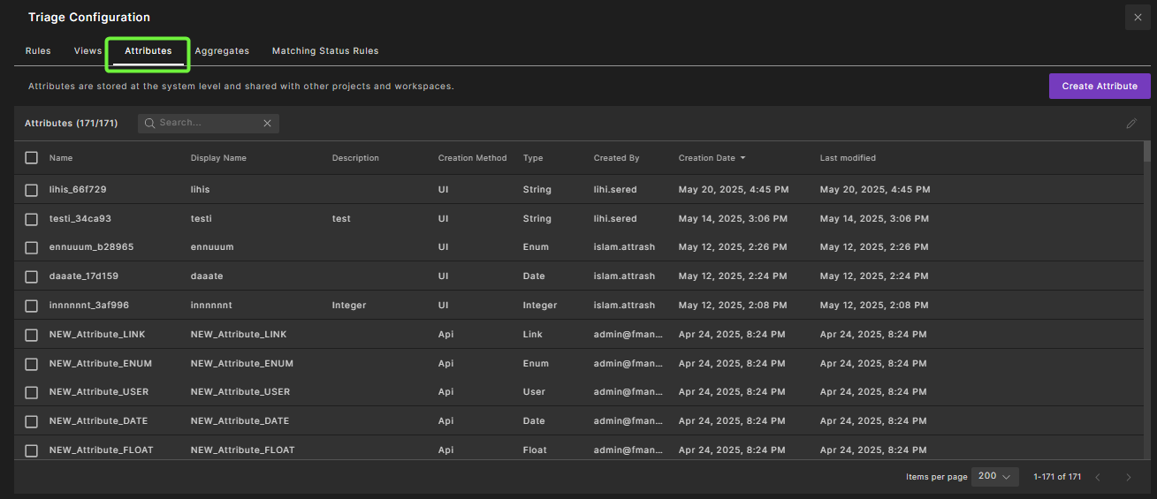Tick the checkbox for ennuuum_b28965

click(32, 247)
